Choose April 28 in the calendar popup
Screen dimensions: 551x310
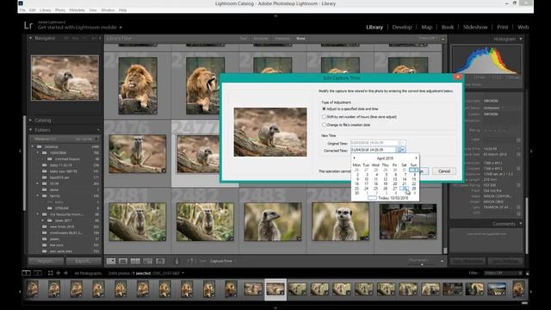point(405,189)
